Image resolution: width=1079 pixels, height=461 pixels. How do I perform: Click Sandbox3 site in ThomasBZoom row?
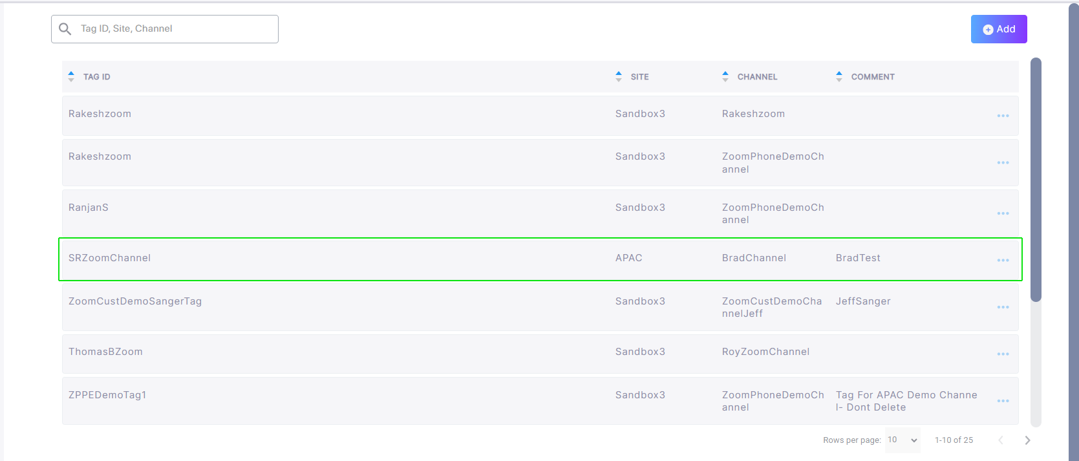point(640,352)
